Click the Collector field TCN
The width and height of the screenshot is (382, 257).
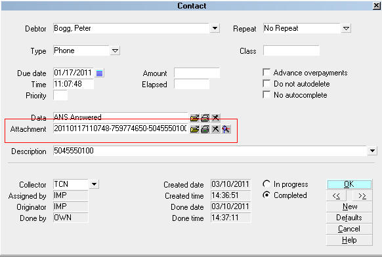click(71, 184)
